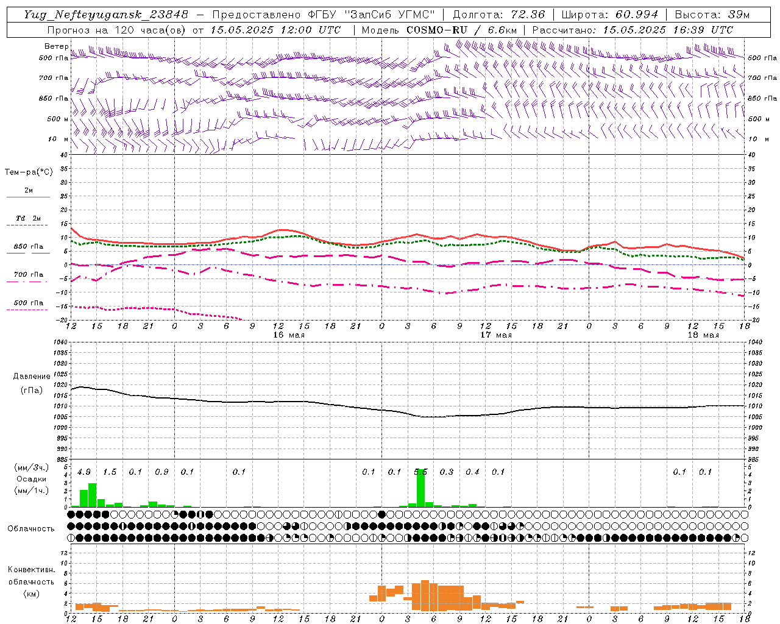Click the 5.5 precipitation total value
Image resolution: width=780 pixels, height=624 pixels.
coord(420,472)
